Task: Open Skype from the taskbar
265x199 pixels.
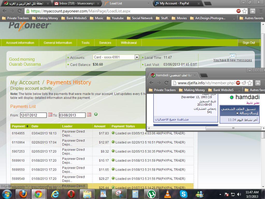Action: (184, 194)
